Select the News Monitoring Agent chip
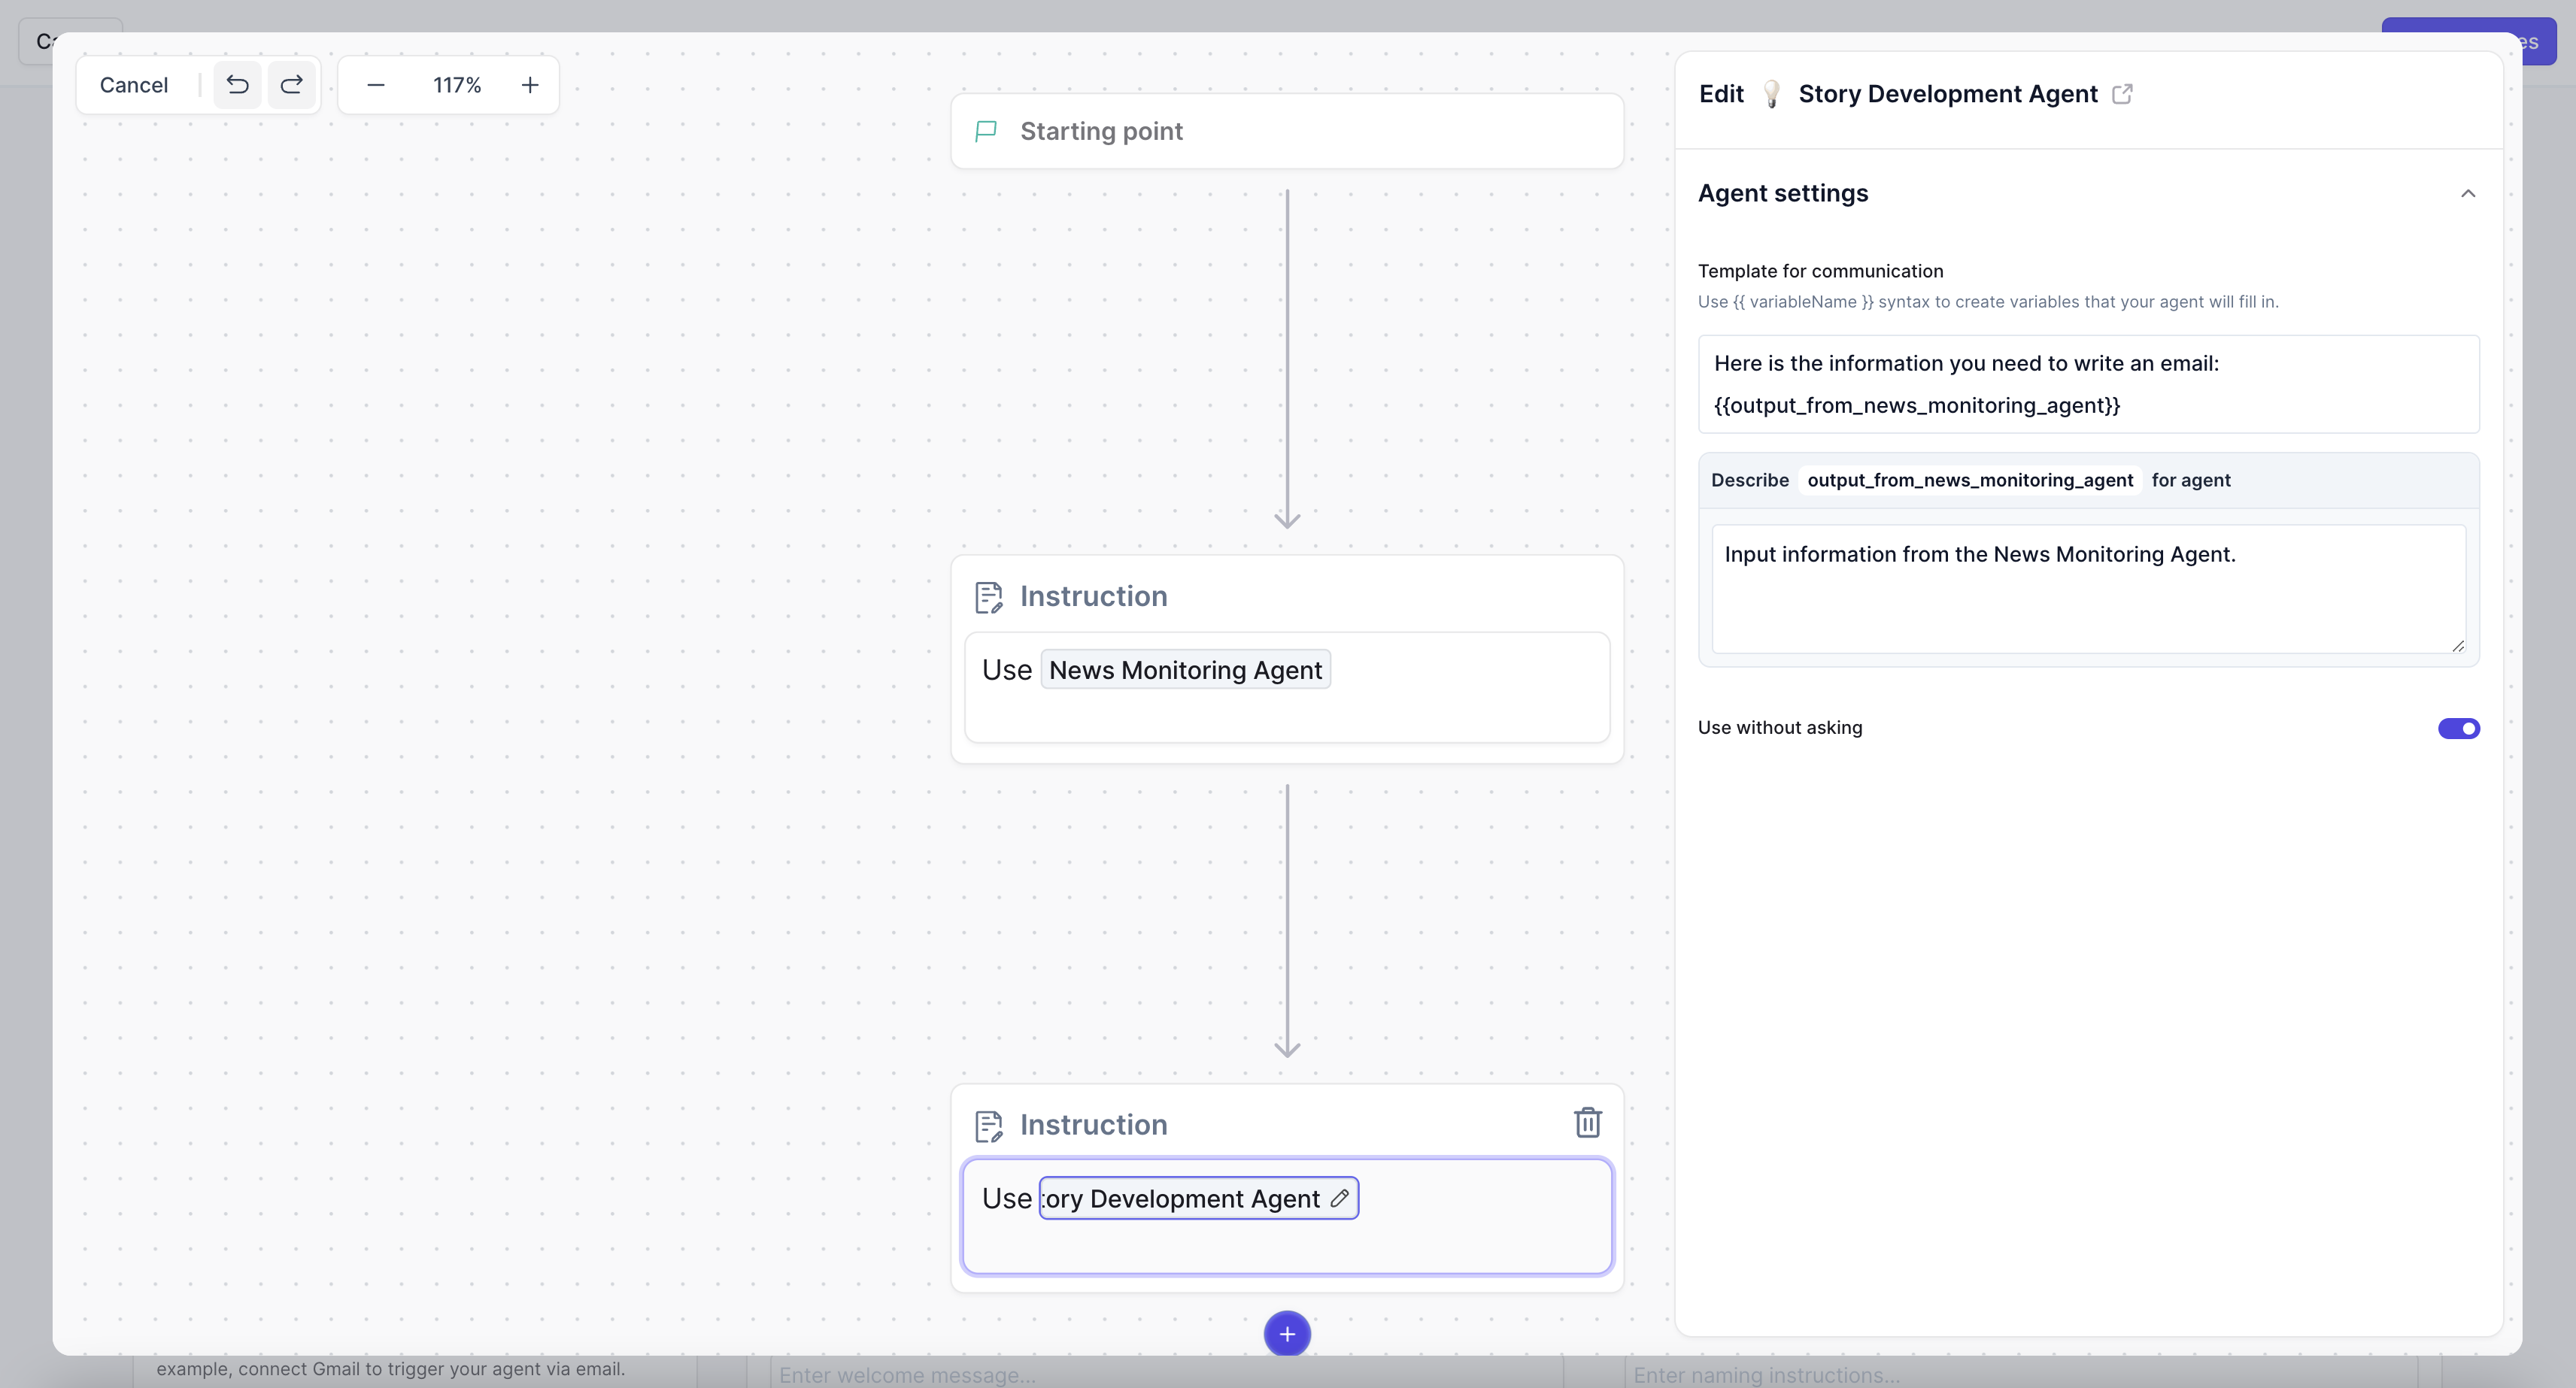The width and height of the screenshot is (2576, 1388). click(1186, 670)
